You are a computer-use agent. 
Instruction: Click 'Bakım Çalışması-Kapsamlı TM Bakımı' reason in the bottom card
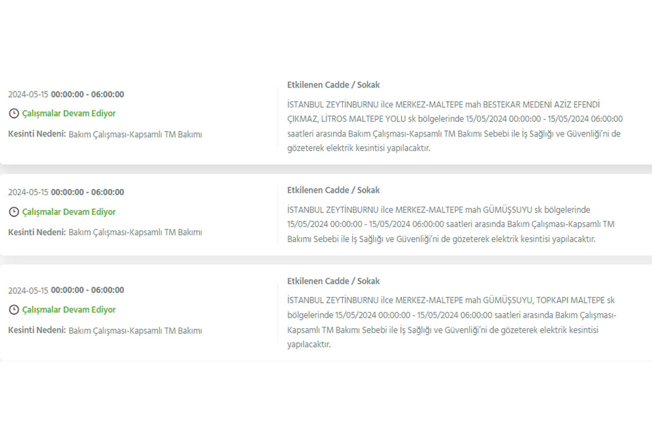(135, 330)
